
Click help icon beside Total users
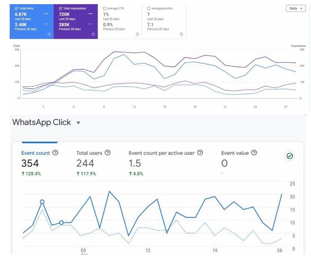point(108,152)
